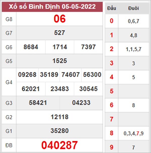Image resolution: width=151 pixels, height=153 pixels.
Task: Click the G6 number 8684
Action: pos(31,47)
